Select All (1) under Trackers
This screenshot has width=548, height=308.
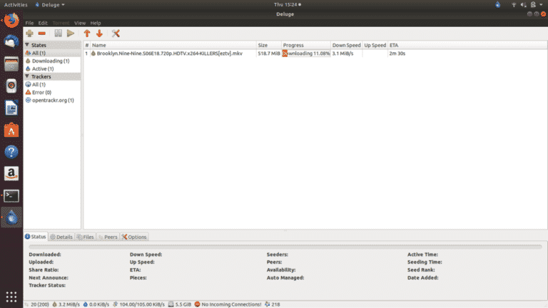[x=52, y=85]
